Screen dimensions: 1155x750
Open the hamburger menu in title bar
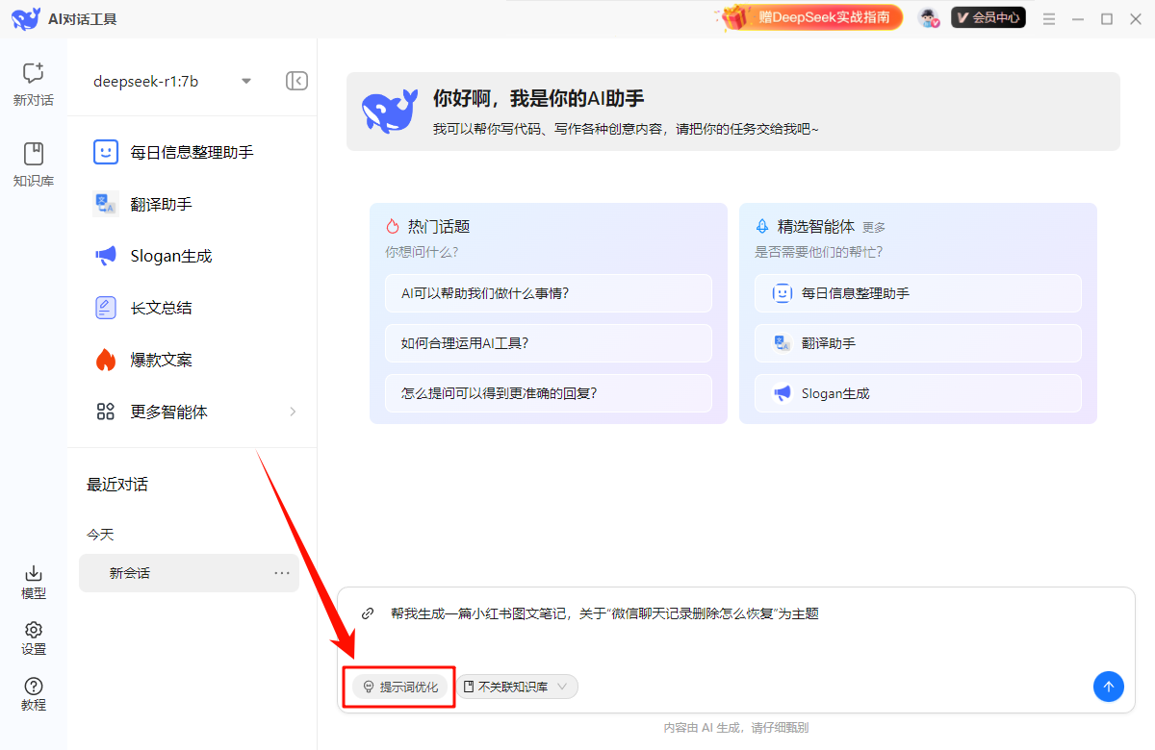[1048, 16]
